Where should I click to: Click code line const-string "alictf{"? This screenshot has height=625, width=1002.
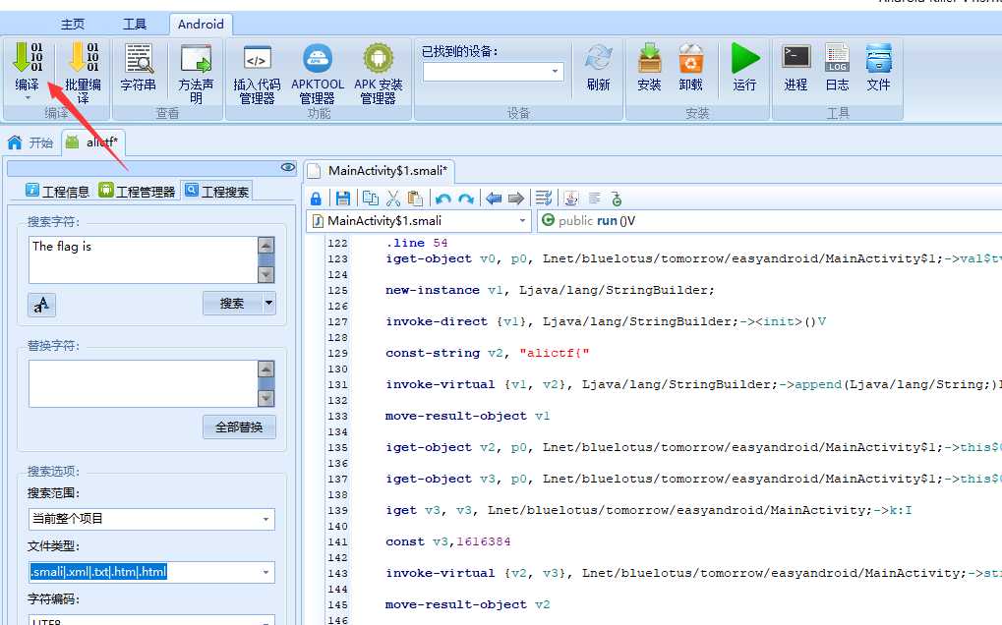coord(487,353)
